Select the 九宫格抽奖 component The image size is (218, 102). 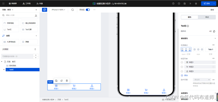click(11, 42)
